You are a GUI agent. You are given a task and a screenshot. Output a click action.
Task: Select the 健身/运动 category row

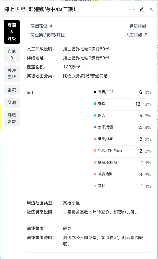click(122, 139)
